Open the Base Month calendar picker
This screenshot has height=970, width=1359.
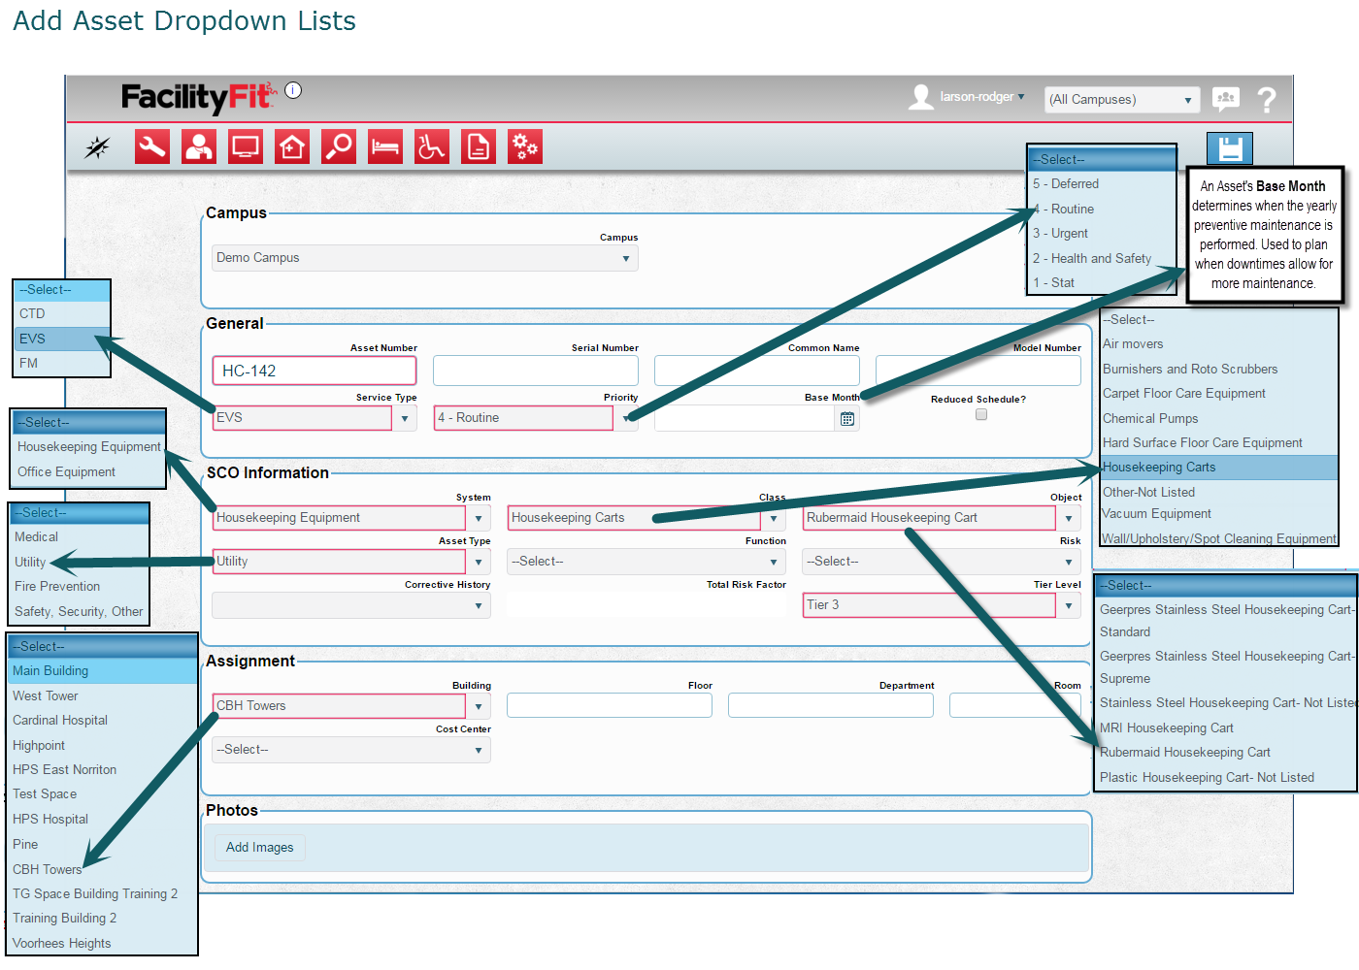pos(847,419)
